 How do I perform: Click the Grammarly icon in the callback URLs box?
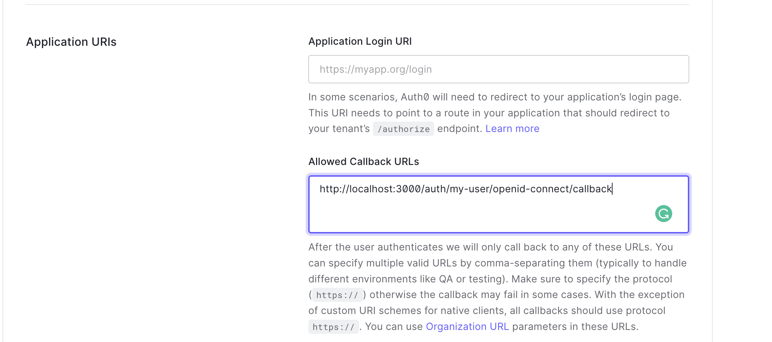tap(663, 214)
